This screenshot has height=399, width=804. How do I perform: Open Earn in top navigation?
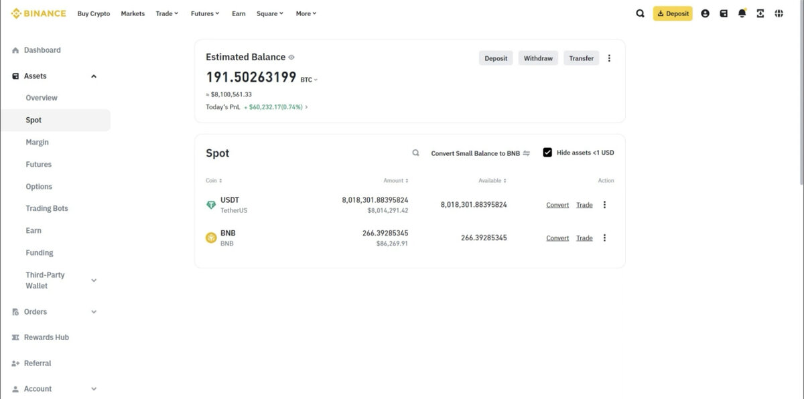click(x=239, y=13)
